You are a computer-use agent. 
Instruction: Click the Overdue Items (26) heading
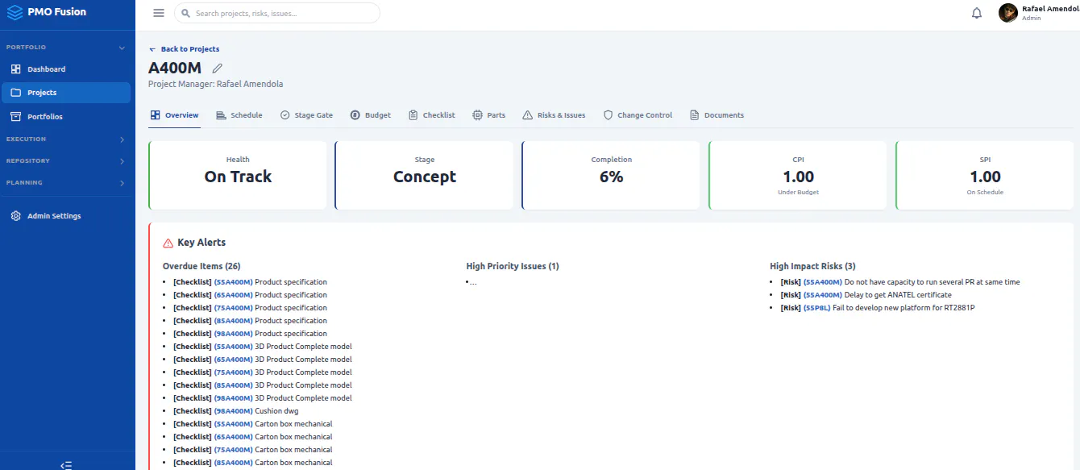tap(201, 266)
